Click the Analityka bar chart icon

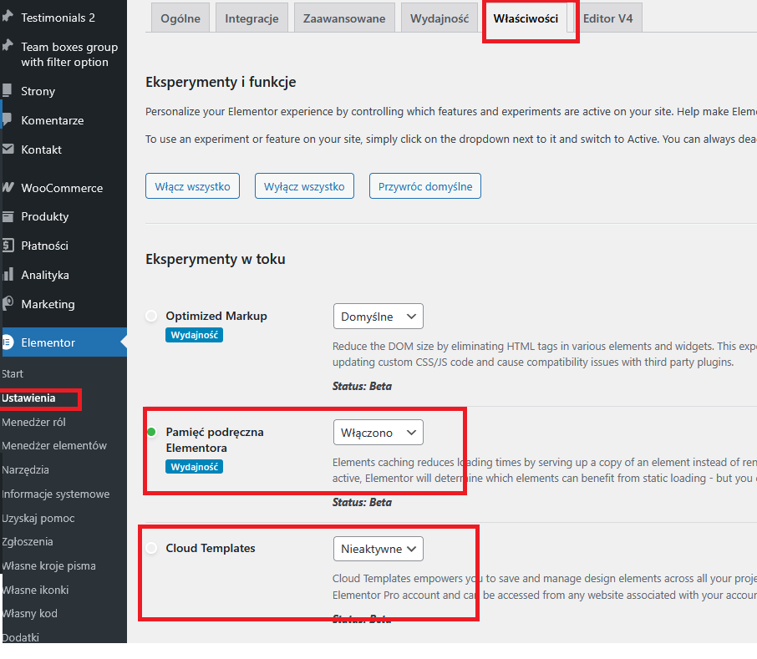click(x=8, y=275)
